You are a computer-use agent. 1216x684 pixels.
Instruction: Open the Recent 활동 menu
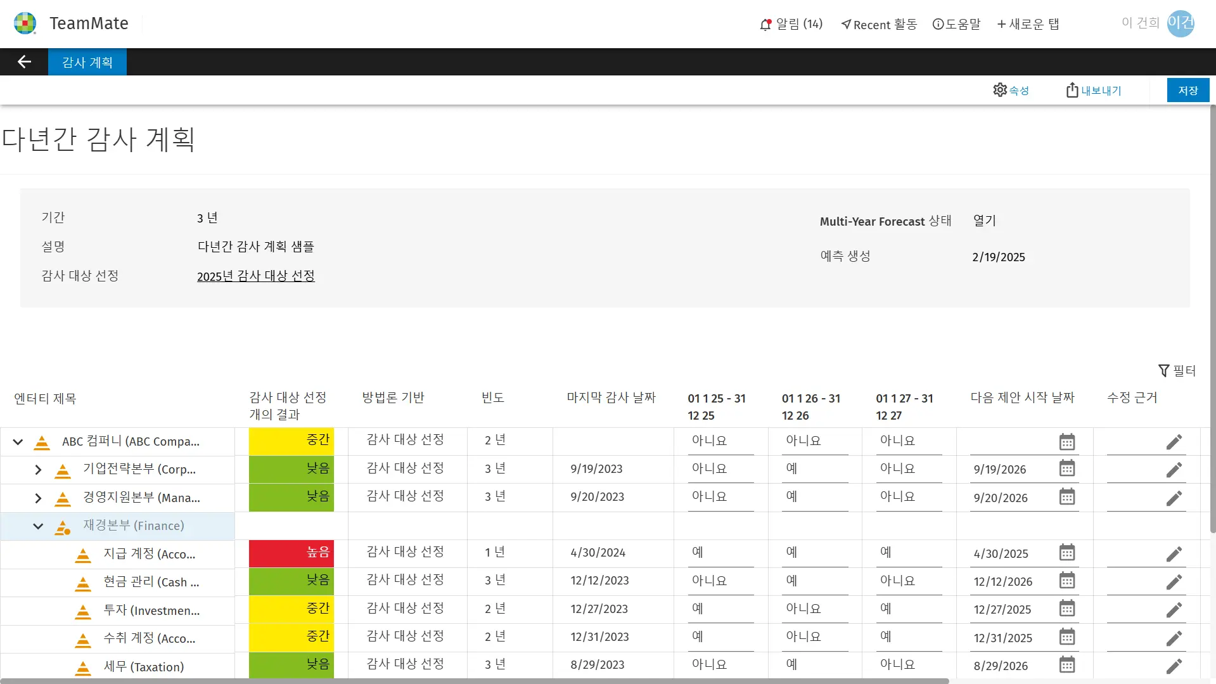(879, 24)
